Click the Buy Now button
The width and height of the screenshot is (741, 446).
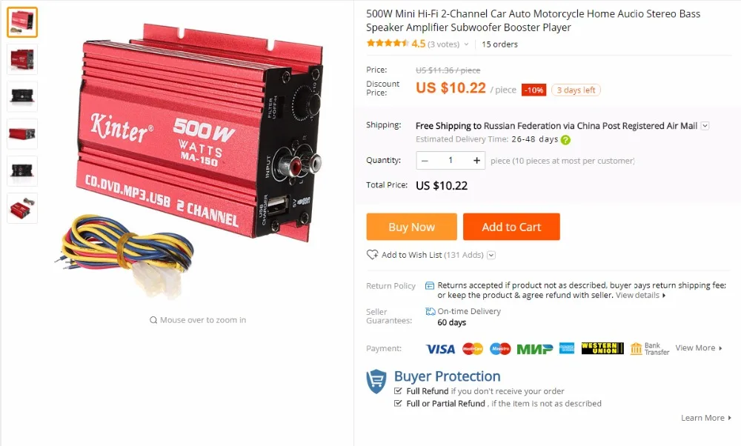click(x=411, y=227)
